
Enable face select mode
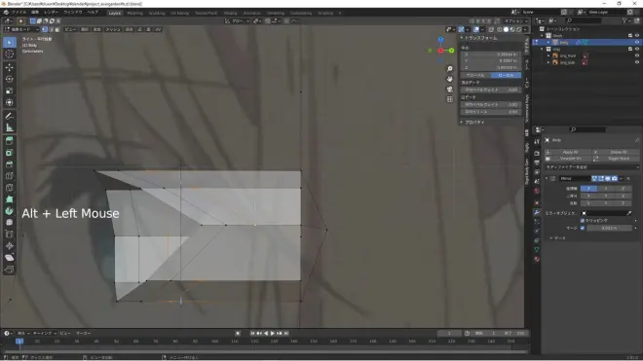click(57, 29)
